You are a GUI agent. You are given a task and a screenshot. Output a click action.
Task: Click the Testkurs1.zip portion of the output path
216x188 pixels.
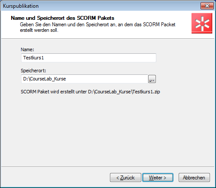146,92
